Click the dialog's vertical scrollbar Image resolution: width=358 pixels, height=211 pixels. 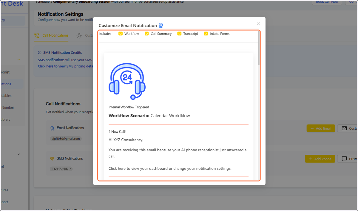click(259, 48)
